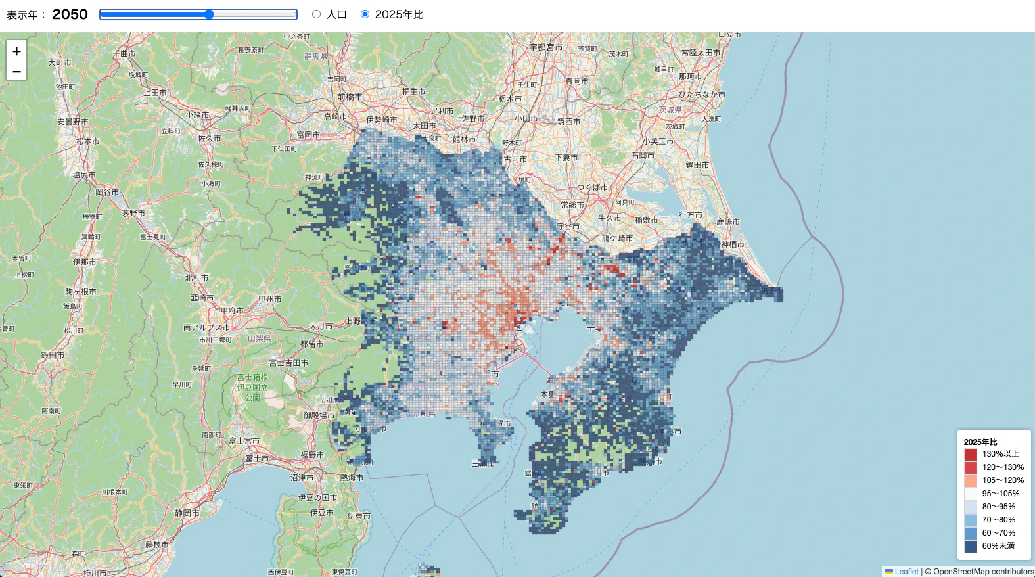
Task: Click the ひたちなか市 map label
Action: pyautogui.click(x=702, y=95)
